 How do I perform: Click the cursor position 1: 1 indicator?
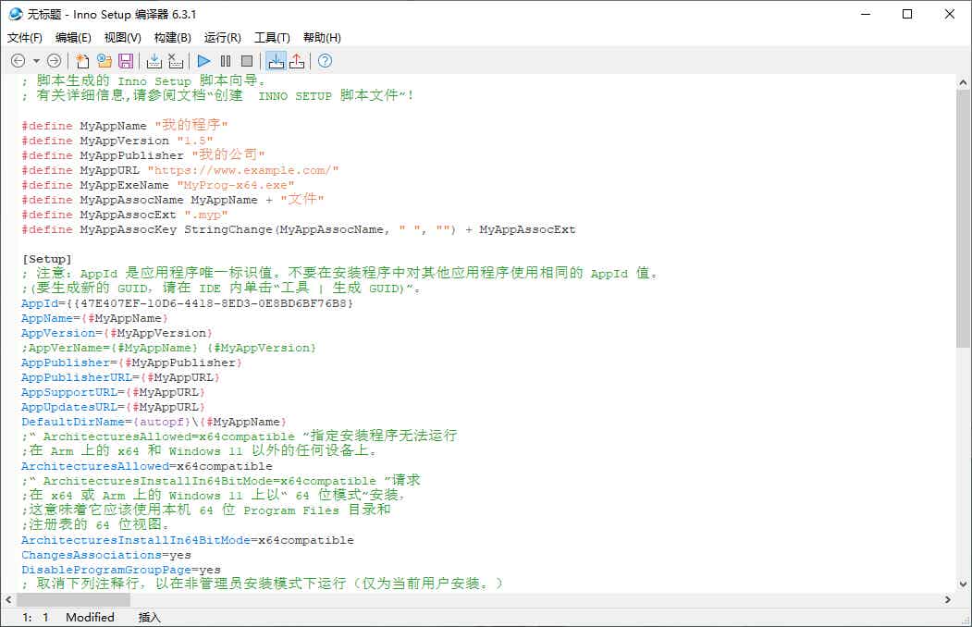click(35, 617)
